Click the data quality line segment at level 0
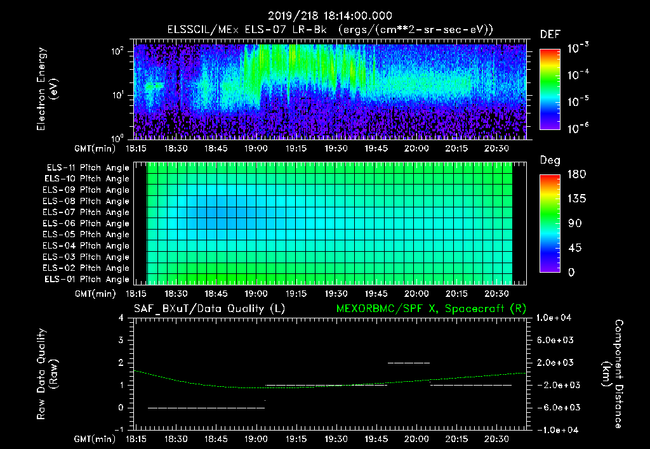 pyautogui.click(x=206, y=408)
